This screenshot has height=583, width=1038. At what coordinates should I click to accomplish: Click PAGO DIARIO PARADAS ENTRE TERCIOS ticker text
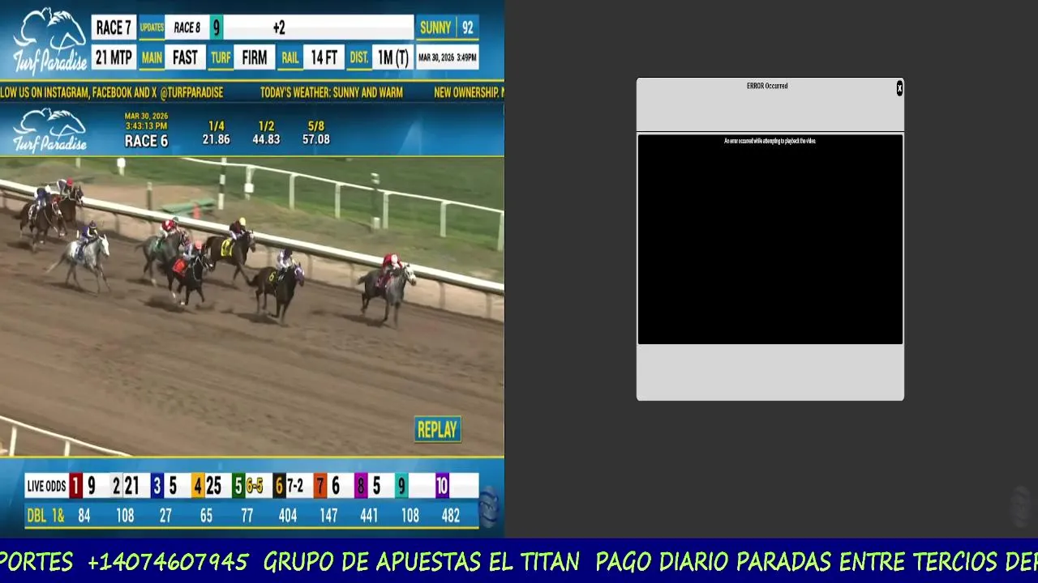[x=796, y=562]
